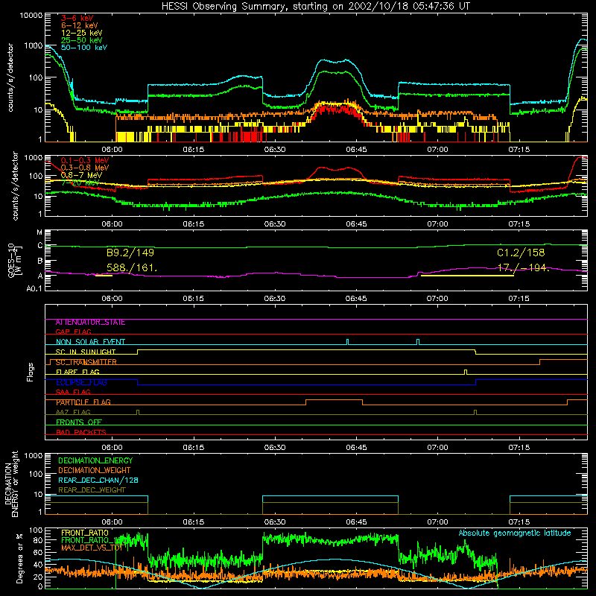596x596 pixels.
Task: Click the FLARE_FLAG label
Action: click(x=77, y=372)
